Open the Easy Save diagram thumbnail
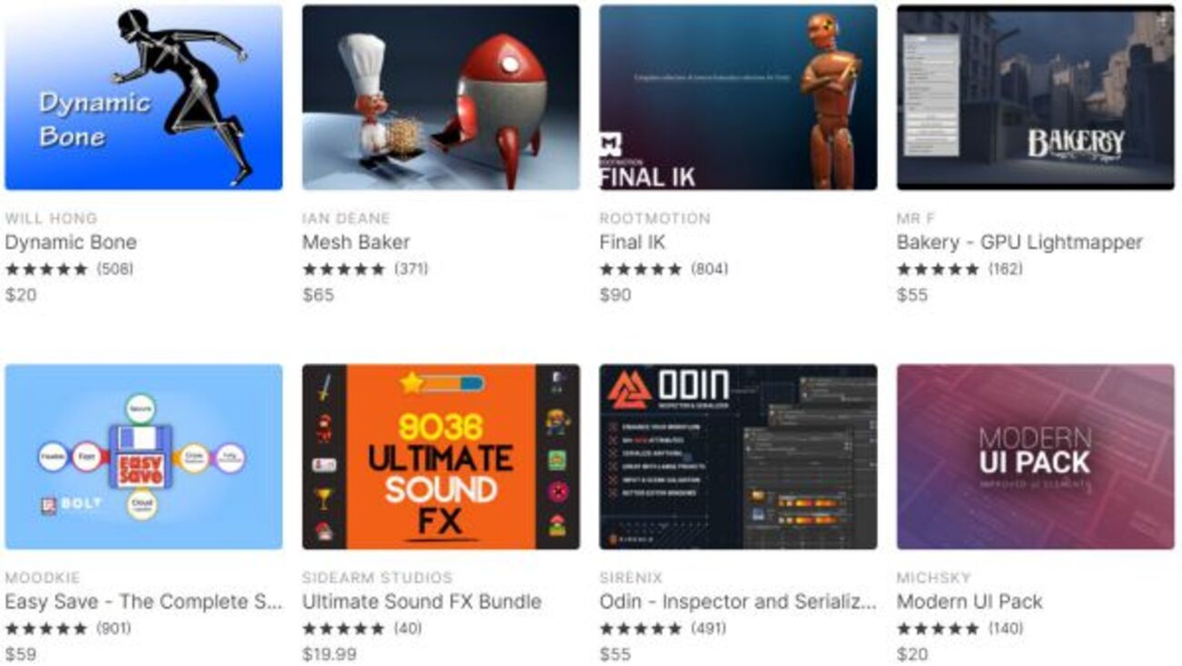Screen dimensions: 1182x666 tap(144, 457)
